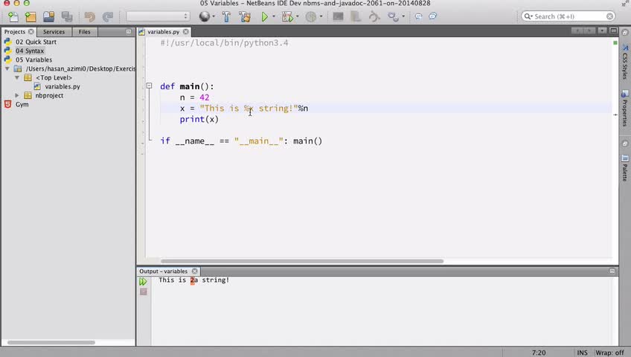The height and width of the screenshot is (357, 631).
Task: Click the first speech bubble toolbar icon
Action: coord(418,16)
